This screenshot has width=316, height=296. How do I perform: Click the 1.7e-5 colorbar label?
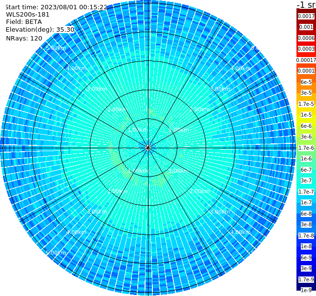click(x=306, y=104)
